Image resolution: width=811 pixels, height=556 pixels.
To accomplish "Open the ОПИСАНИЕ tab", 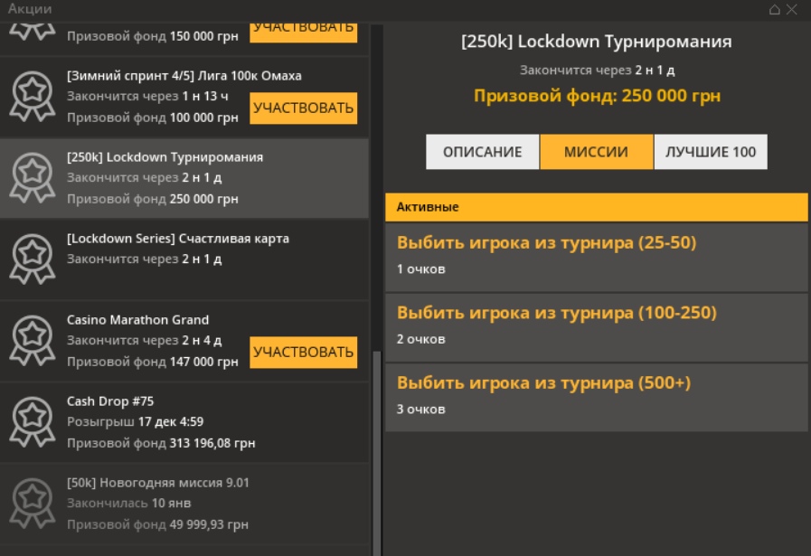I will (483, 152).
